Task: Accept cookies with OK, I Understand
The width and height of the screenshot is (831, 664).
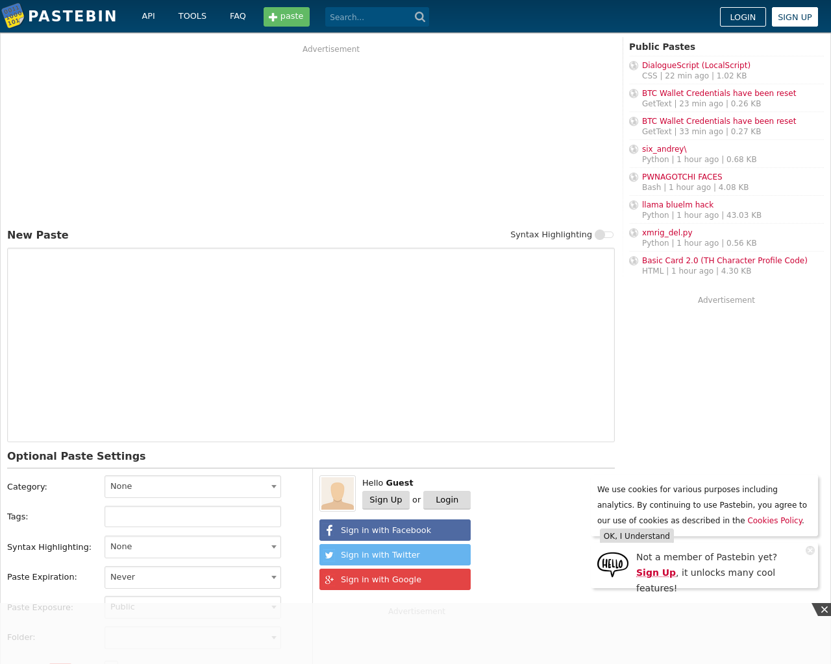Action: coord(636,536)
